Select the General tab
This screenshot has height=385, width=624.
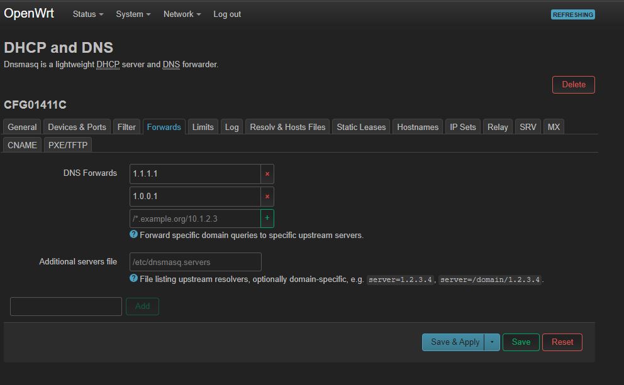(x=21, y=126)
